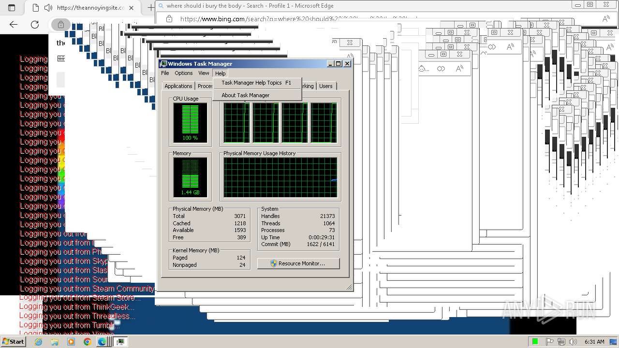Launch Resource Monitor from Task Manager
This screenshot has height=348, width=619.
click(x=298, y=263)
